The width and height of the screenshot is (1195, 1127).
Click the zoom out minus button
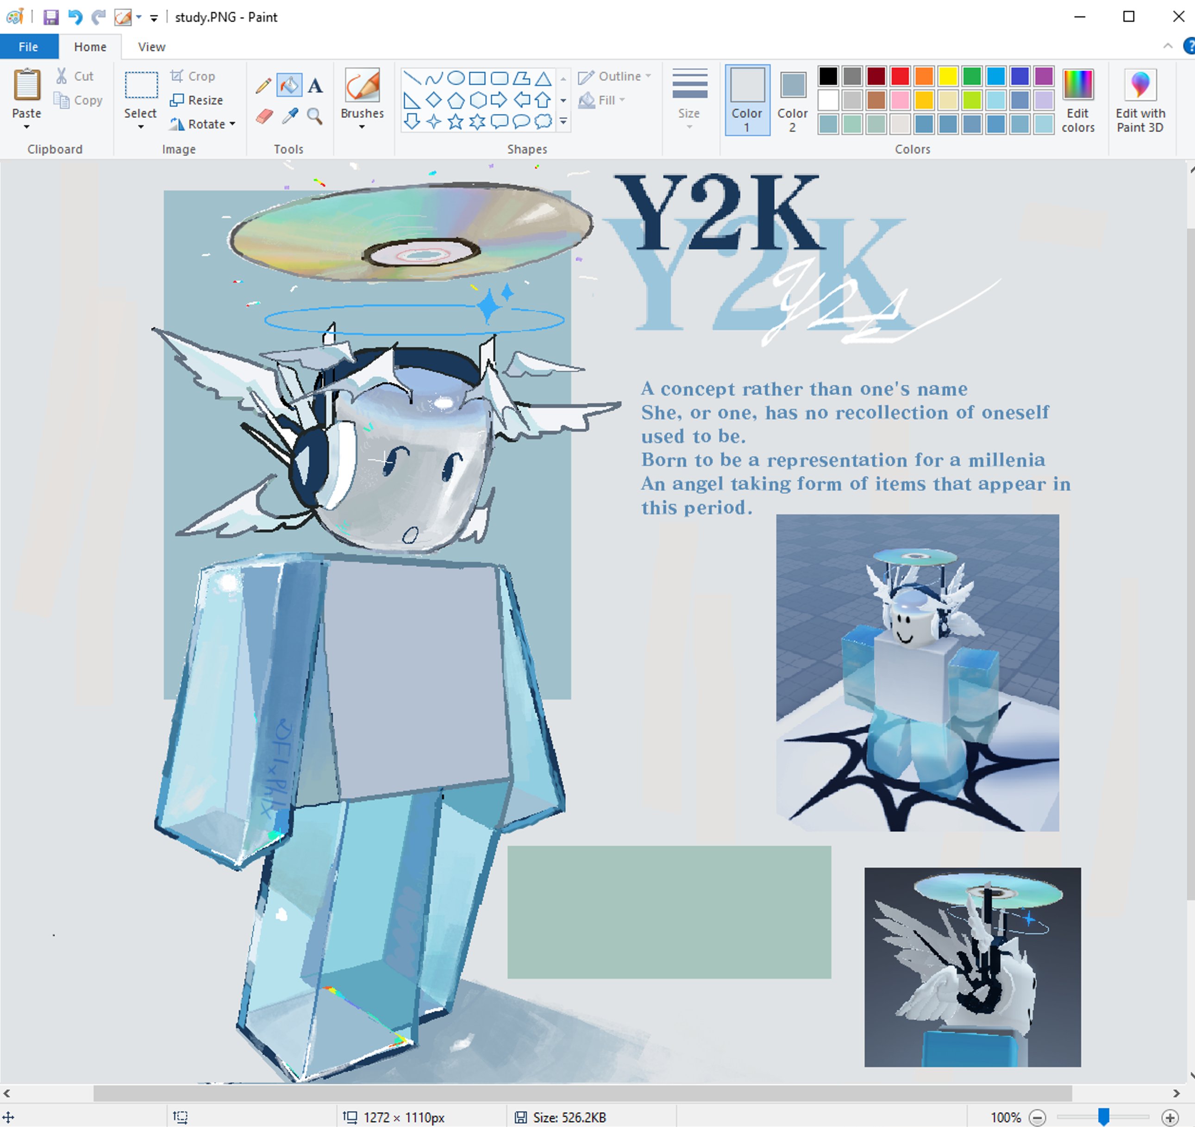click(1038, 1117)
